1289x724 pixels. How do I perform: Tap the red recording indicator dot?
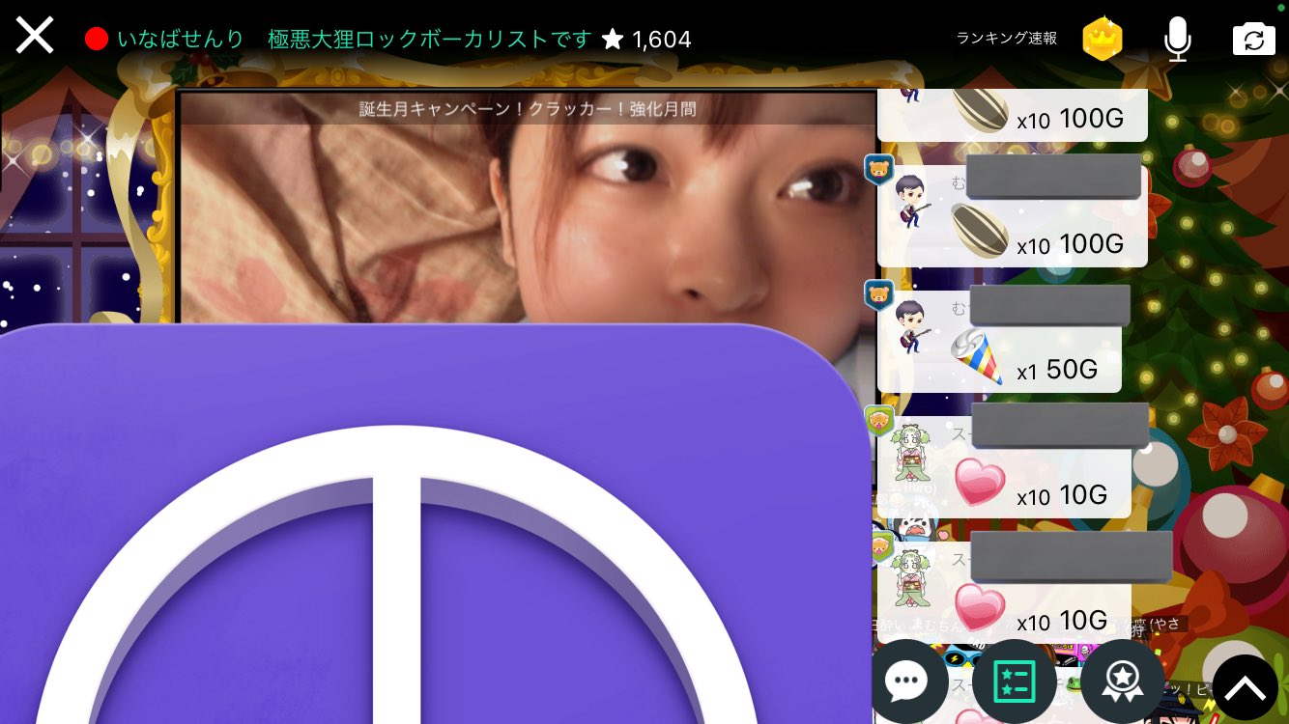click(97, 39)
